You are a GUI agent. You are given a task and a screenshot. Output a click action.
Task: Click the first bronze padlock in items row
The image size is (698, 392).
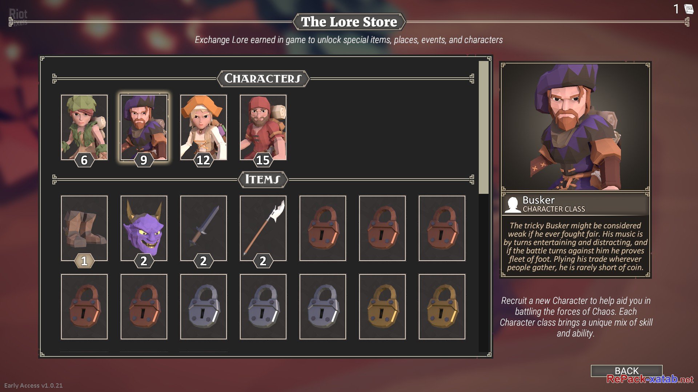(x=323, y=228)
